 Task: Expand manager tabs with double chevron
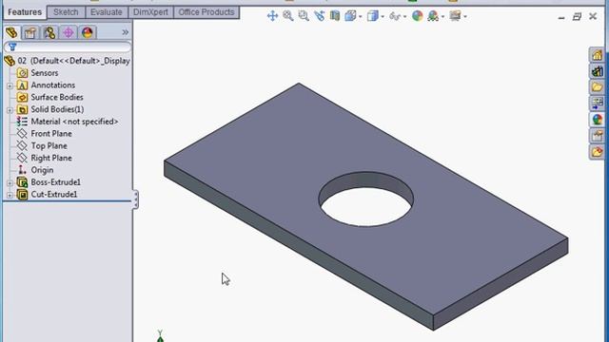(125, 32)
